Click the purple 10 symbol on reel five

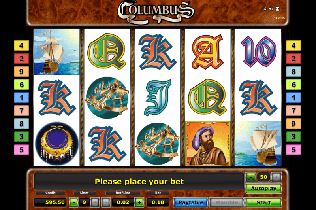[x=259, y=52]
